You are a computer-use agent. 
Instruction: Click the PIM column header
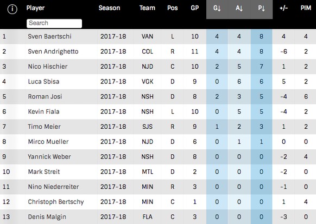(306, 8)
